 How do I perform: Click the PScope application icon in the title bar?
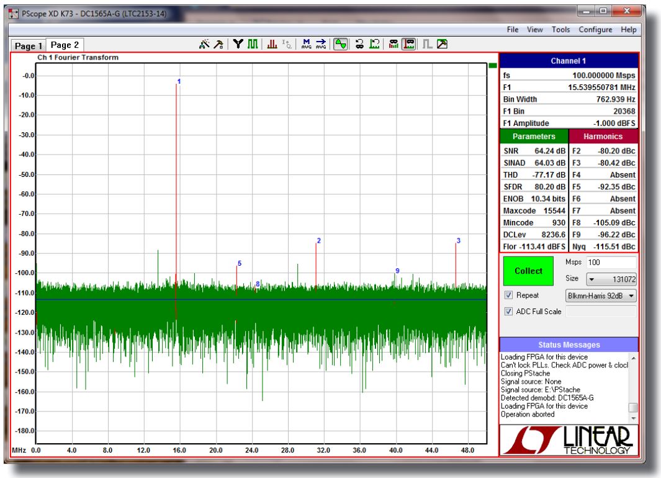coord(14,14)
